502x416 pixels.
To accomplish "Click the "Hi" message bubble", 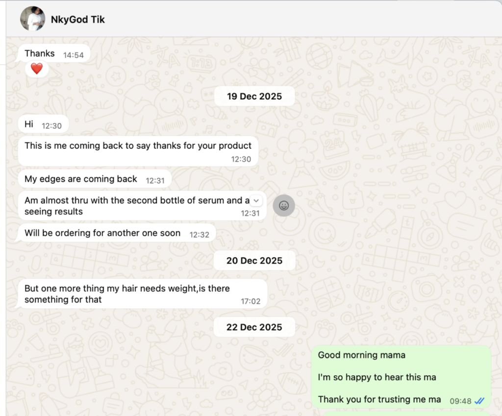I will tap(43, 124).
